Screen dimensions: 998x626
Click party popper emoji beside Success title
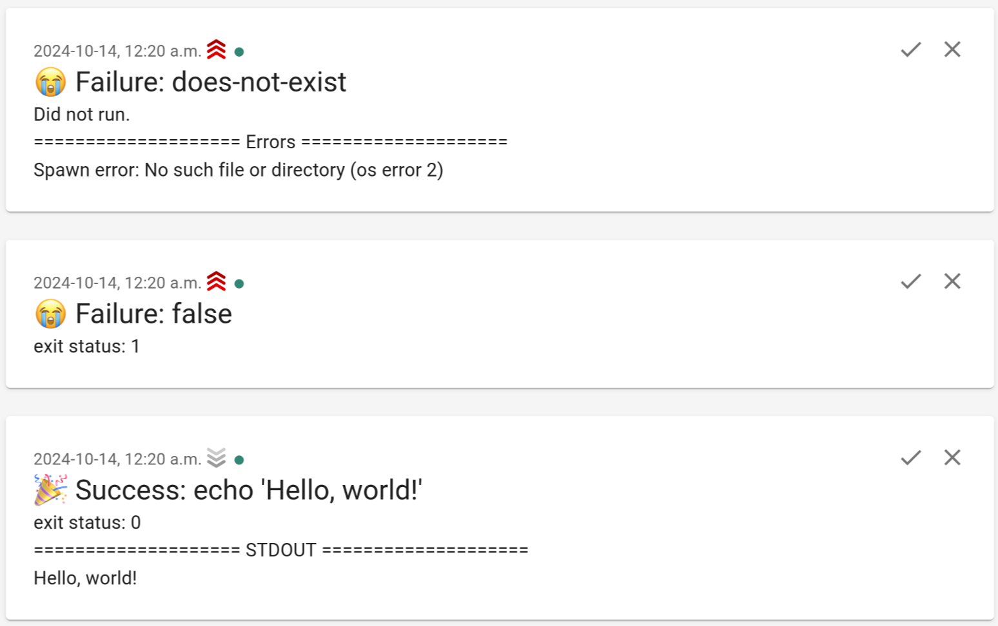tap(51, 490)
